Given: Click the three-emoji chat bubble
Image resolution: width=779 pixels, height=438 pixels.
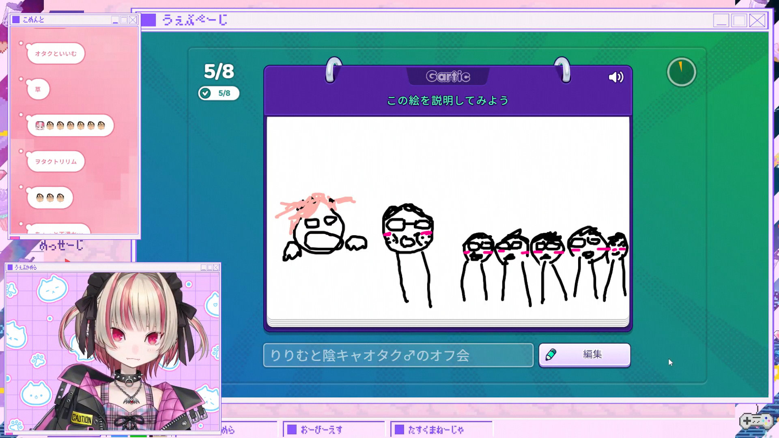Looking at the screenshot, I should [50, 198].
